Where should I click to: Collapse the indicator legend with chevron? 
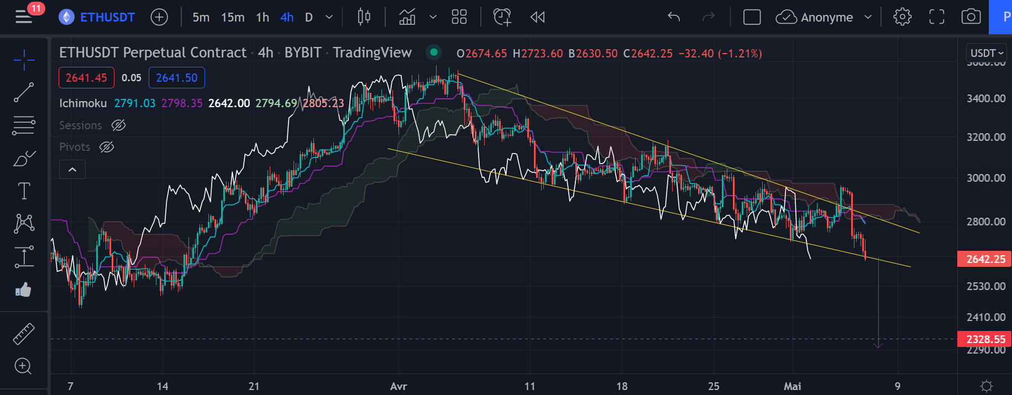[72, 170]
